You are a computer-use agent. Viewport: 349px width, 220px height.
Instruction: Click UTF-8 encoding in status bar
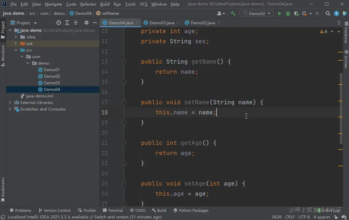304,217
